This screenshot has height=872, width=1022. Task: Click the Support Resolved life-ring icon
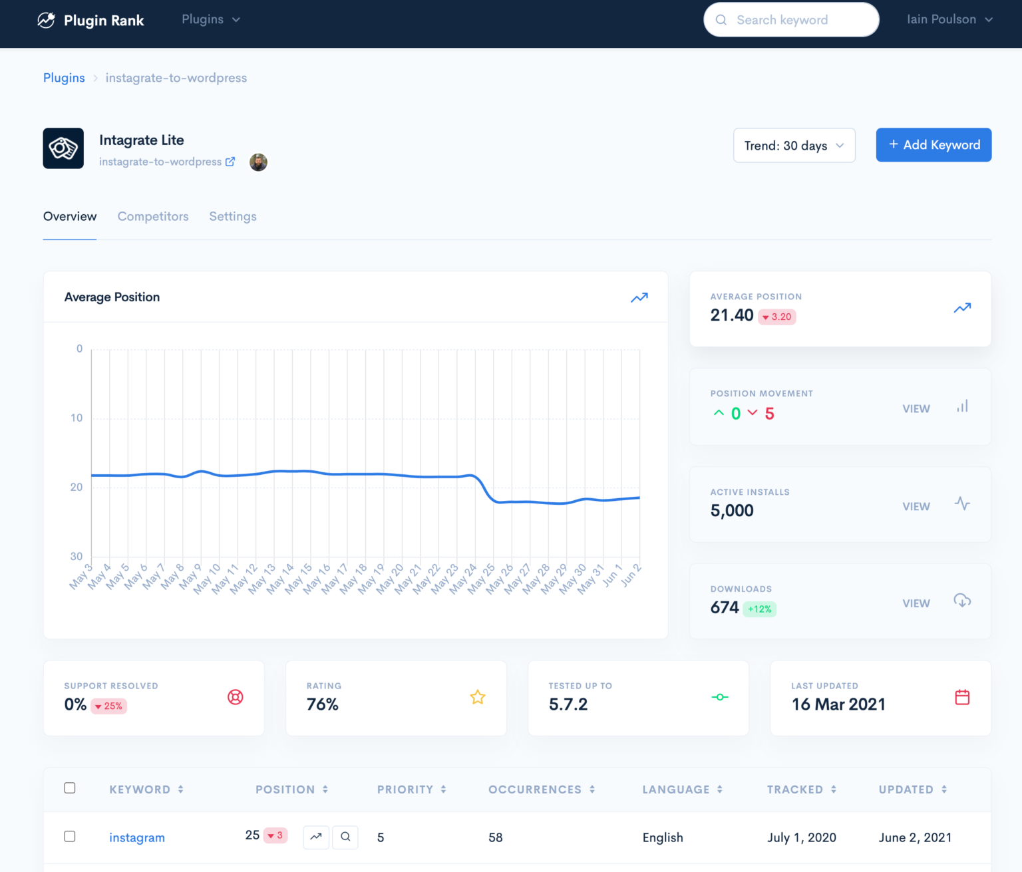point(235,697)
